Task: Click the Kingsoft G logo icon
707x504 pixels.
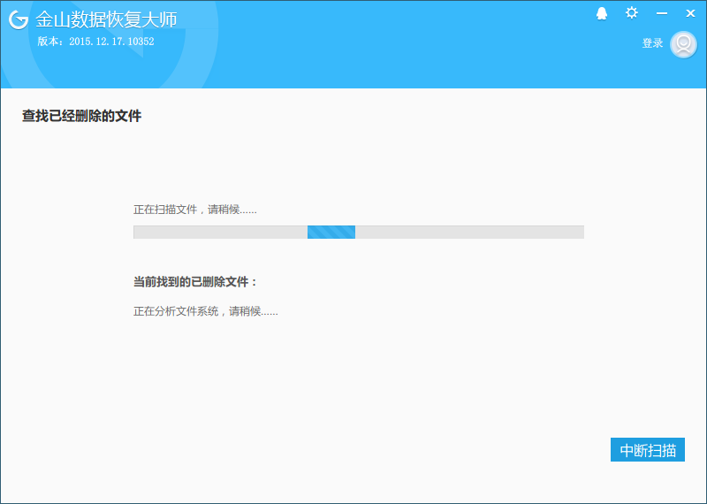Action: tap(19, 19)
